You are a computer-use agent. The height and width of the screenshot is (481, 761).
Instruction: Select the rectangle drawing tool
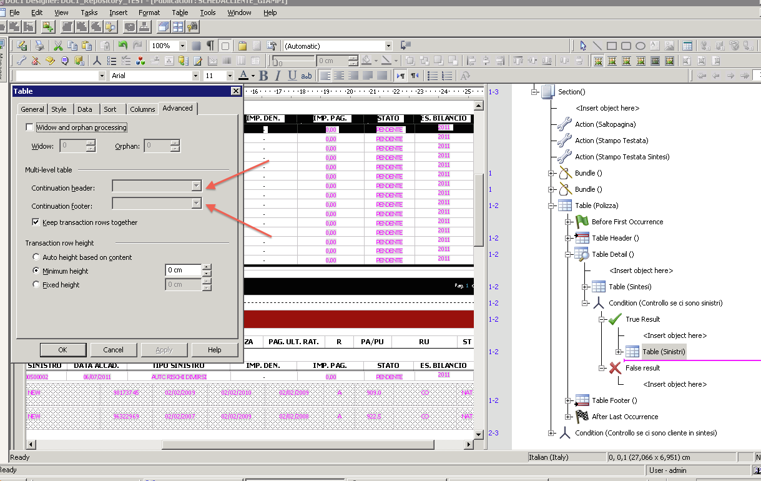click(x=612, y=46)
